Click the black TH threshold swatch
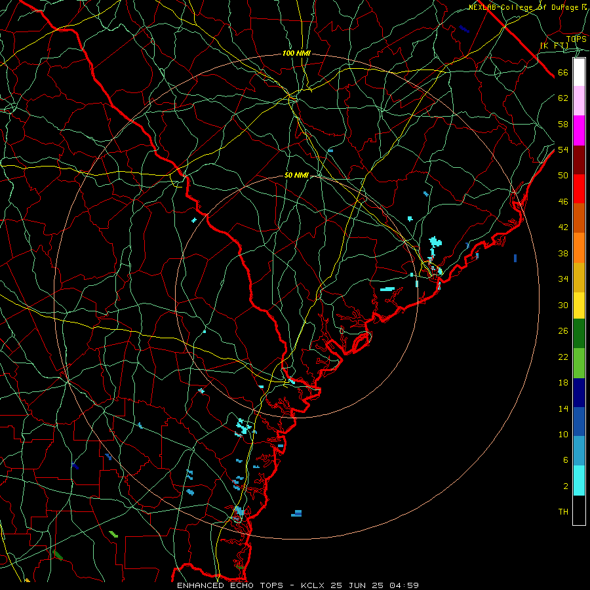Image resolution: width=590 pixels, height=590 pixels. point(579,510)
